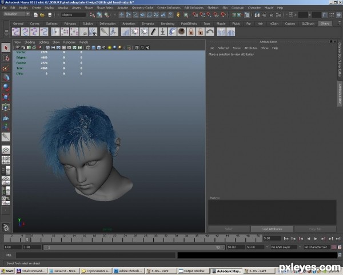The width and height of the screenshot is (343, 275).
Task: Toggle the auto keyframe button
Action: 334,247
